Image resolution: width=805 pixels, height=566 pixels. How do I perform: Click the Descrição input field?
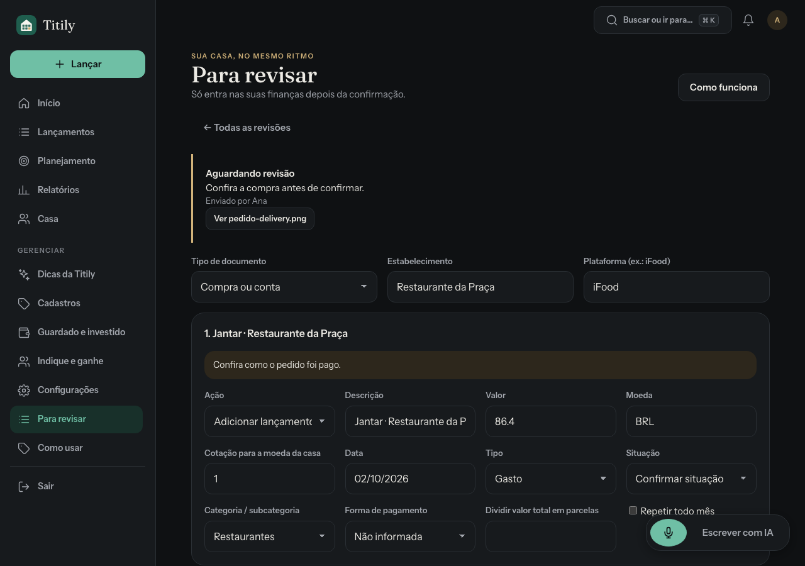(x=410, y=421)
